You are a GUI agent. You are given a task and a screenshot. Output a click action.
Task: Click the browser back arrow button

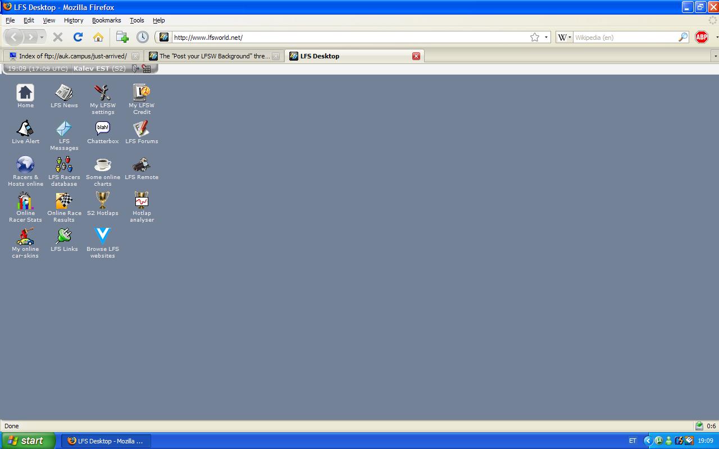tap(14, 37)
